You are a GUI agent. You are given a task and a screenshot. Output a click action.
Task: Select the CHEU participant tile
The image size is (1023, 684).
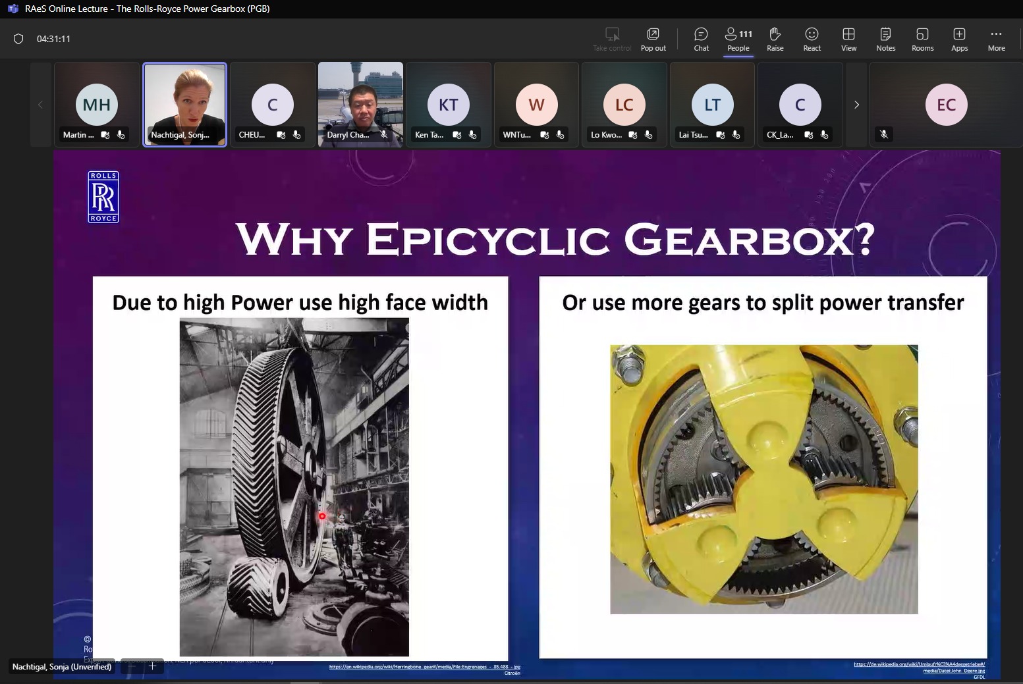click(273, 104)
